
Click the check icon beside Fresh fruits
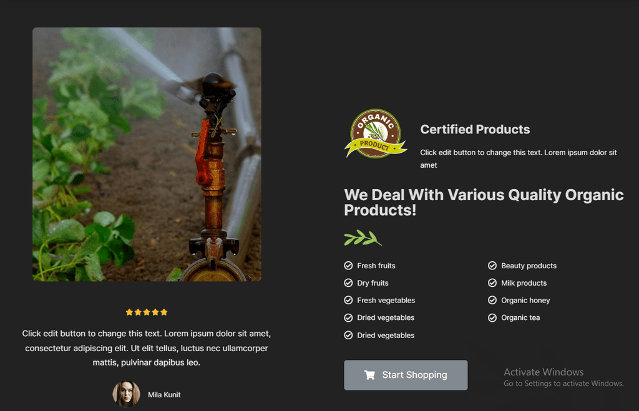[348, 266]
